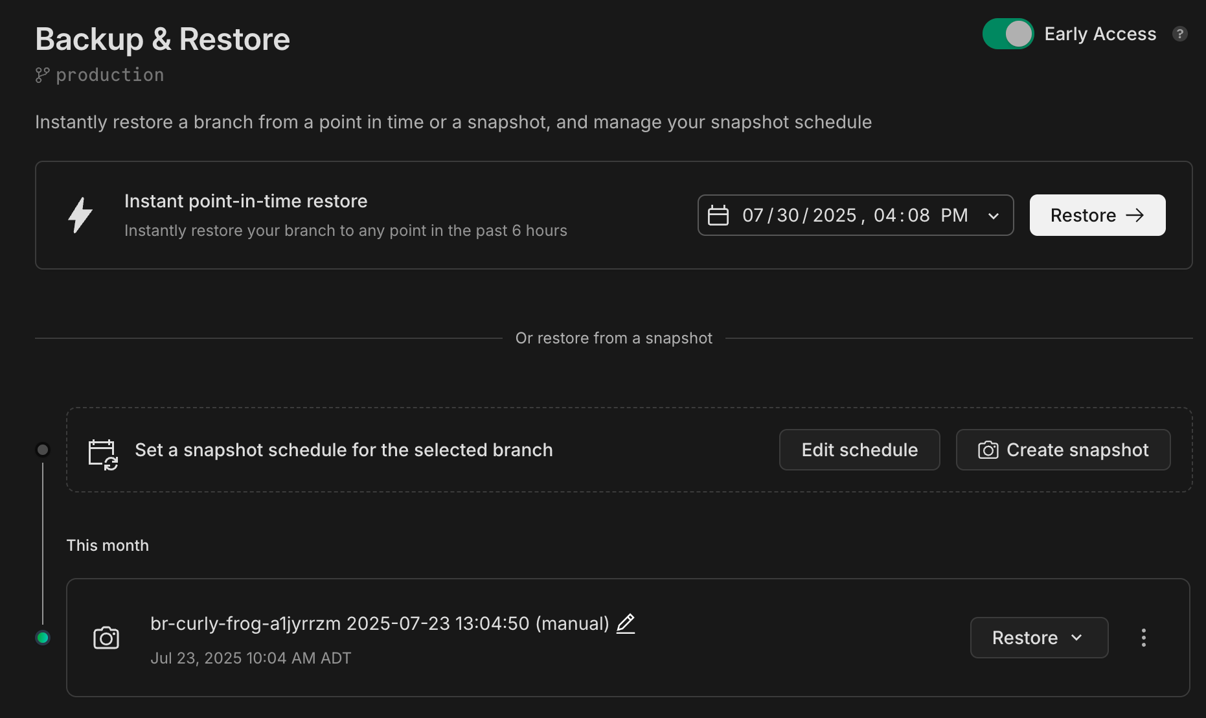Disable the Early Access toggle

(x=1008, y=34)
